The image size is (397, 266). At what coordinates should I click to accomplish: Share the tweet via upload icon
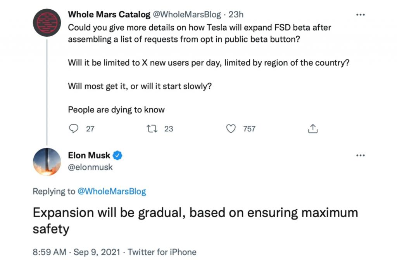coord(313,129)
